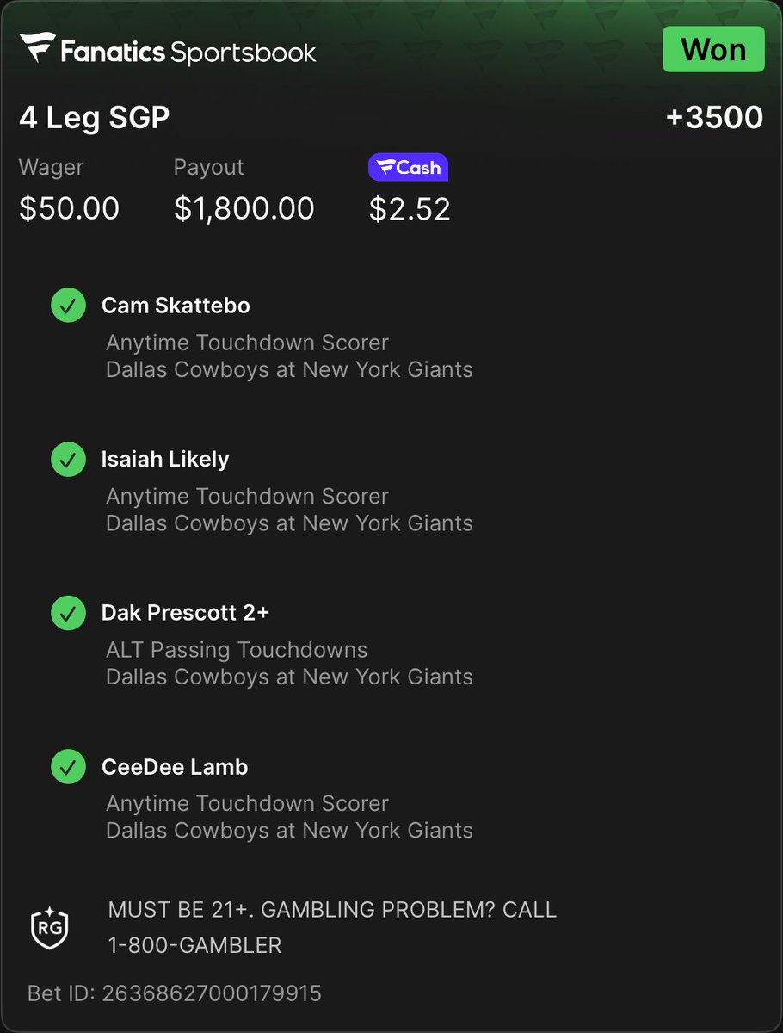This screenshot has width=783, height=1033.
Task: Click the 1-800-GAMBLER helpline text
Action: tap(194, 944)
